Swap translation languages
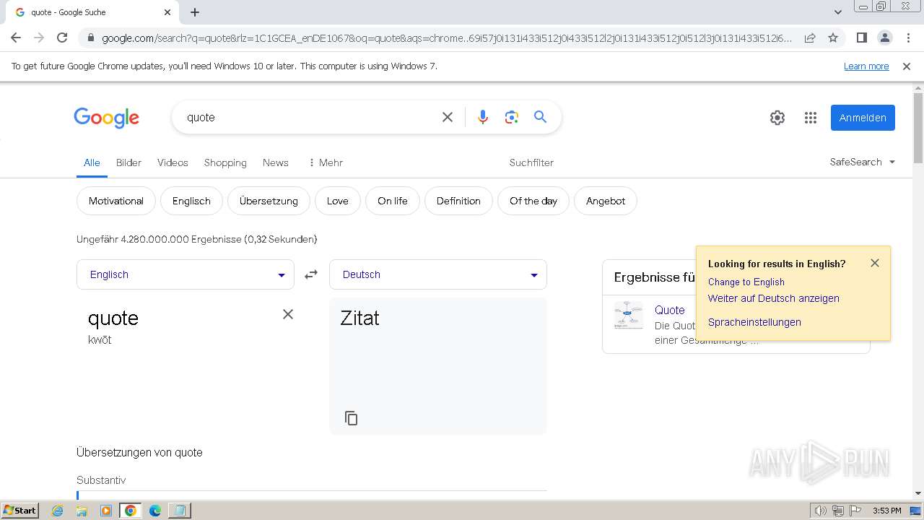 coord(311,274)
